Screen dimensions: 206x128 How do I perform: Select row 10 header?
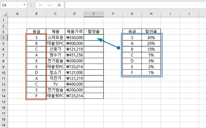[4, 73]
